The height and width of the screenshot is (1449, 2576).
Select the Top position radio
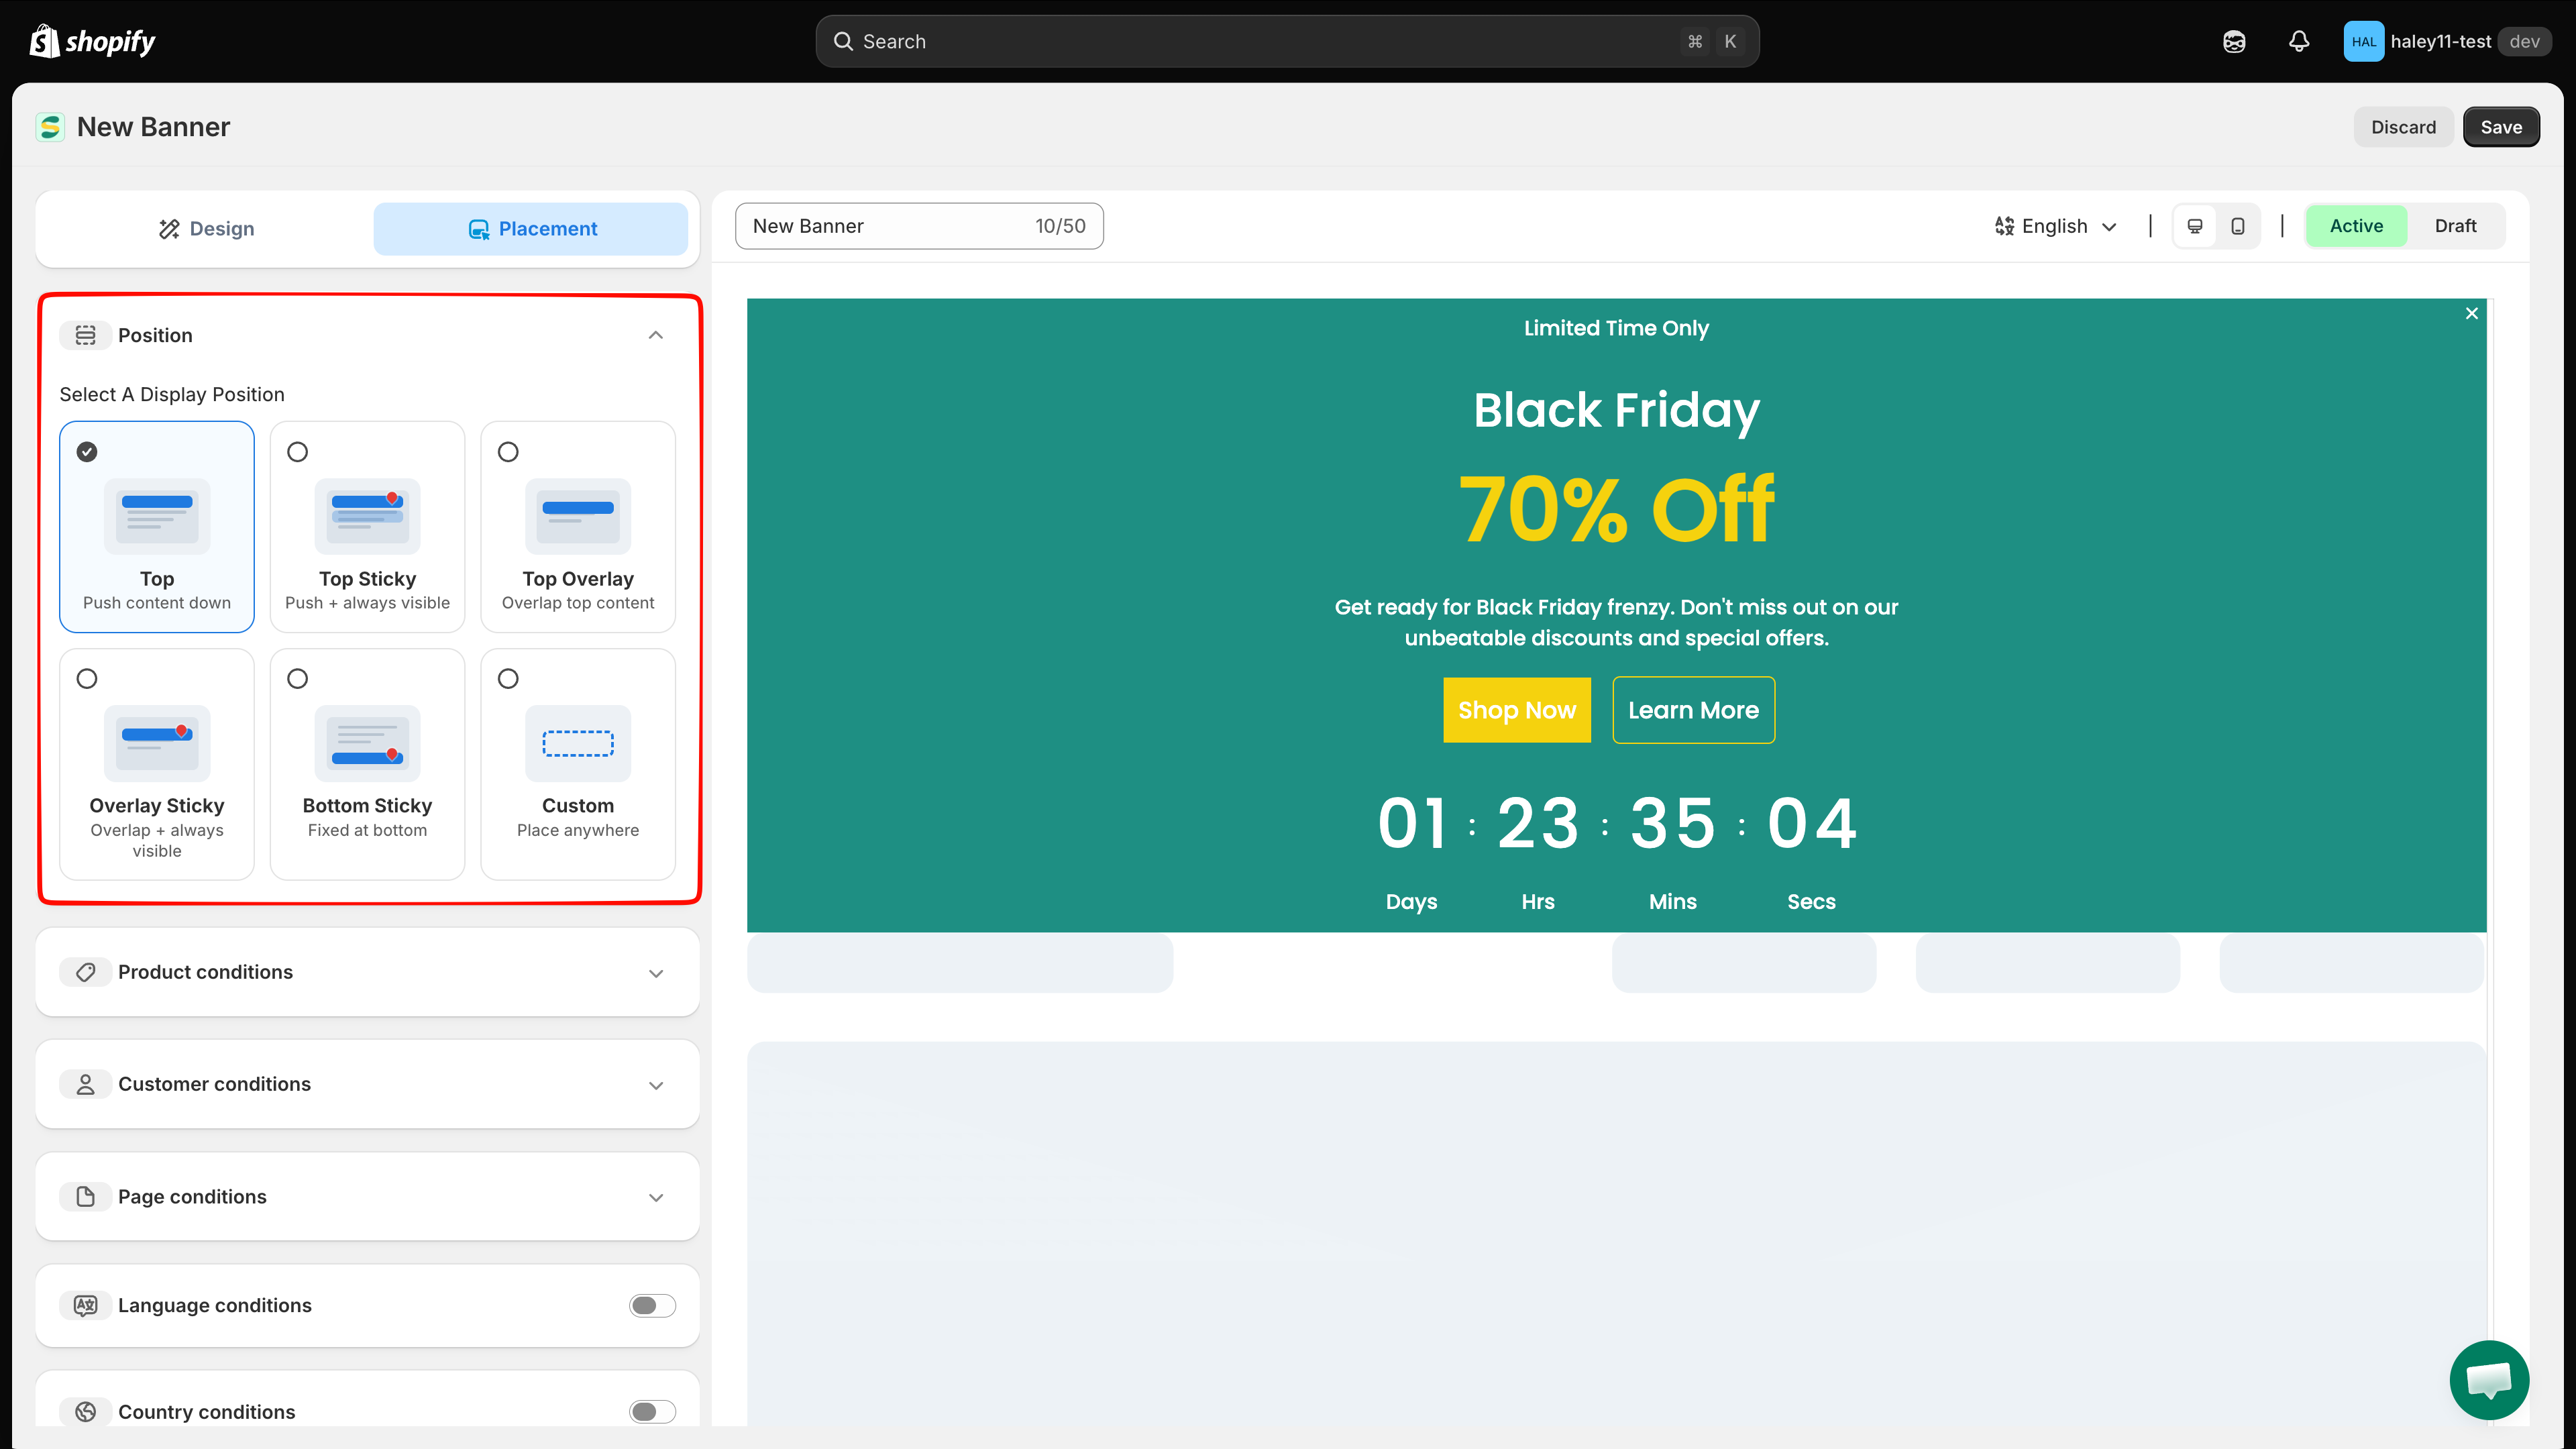click(x=87, y=452)
